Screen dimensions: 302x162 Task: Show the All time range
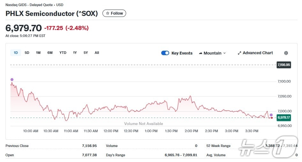pyautogui.click(x=97, y=53)
